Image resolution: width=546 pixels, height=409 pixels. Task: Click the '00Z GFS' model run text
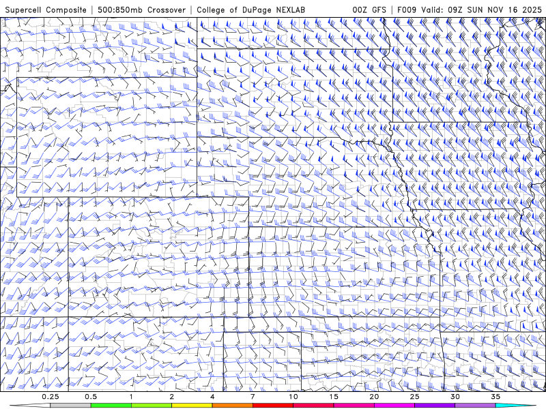(x=369, y=10)
